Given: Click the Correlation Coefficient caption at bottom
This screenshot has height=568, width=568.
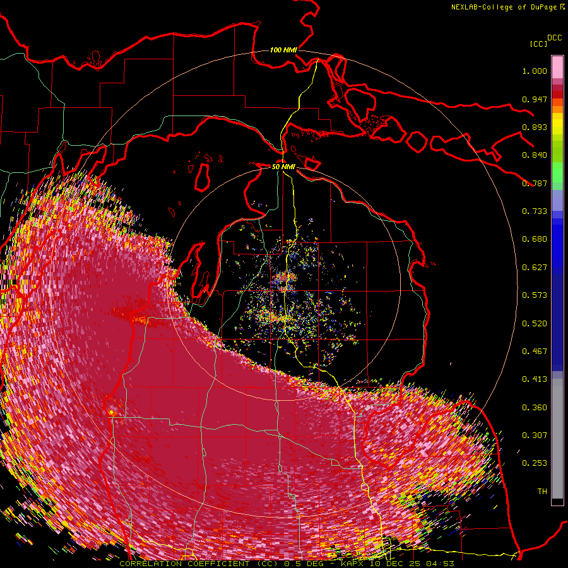Looking at the screenshot, I should [x=287, y=564].
